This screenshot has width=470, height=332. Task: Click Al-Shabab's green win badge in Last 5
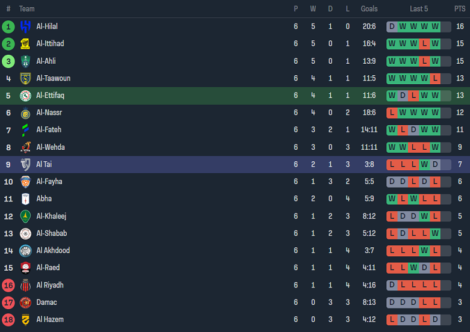[x=435, y=233]
